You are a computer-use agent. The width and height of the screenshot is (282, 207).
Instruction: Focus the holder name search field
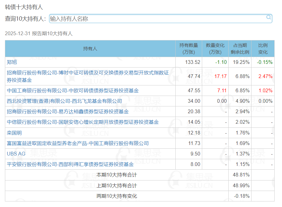[x=161, y=19]
